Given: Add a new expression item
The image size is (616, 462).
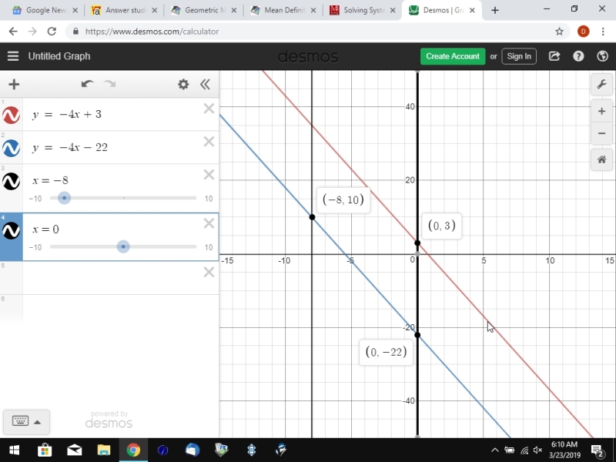Looking at the screenshot, I should pyautogui.click(x=14, y=84).
